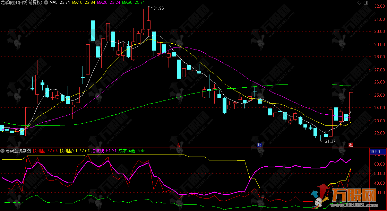The image size is (387, 211).
Task: Select the MA10 moving average label
Action: 84,2
